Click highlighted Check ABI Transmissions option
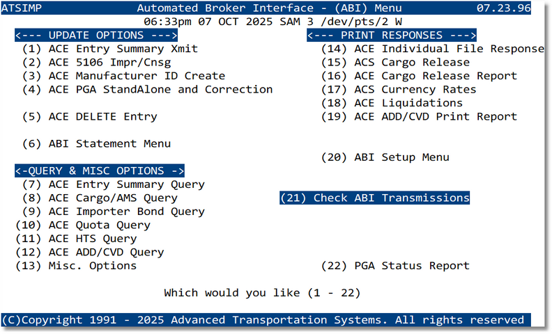The width and height of the screenshot is (552, 334). click(x=374, y=198)
